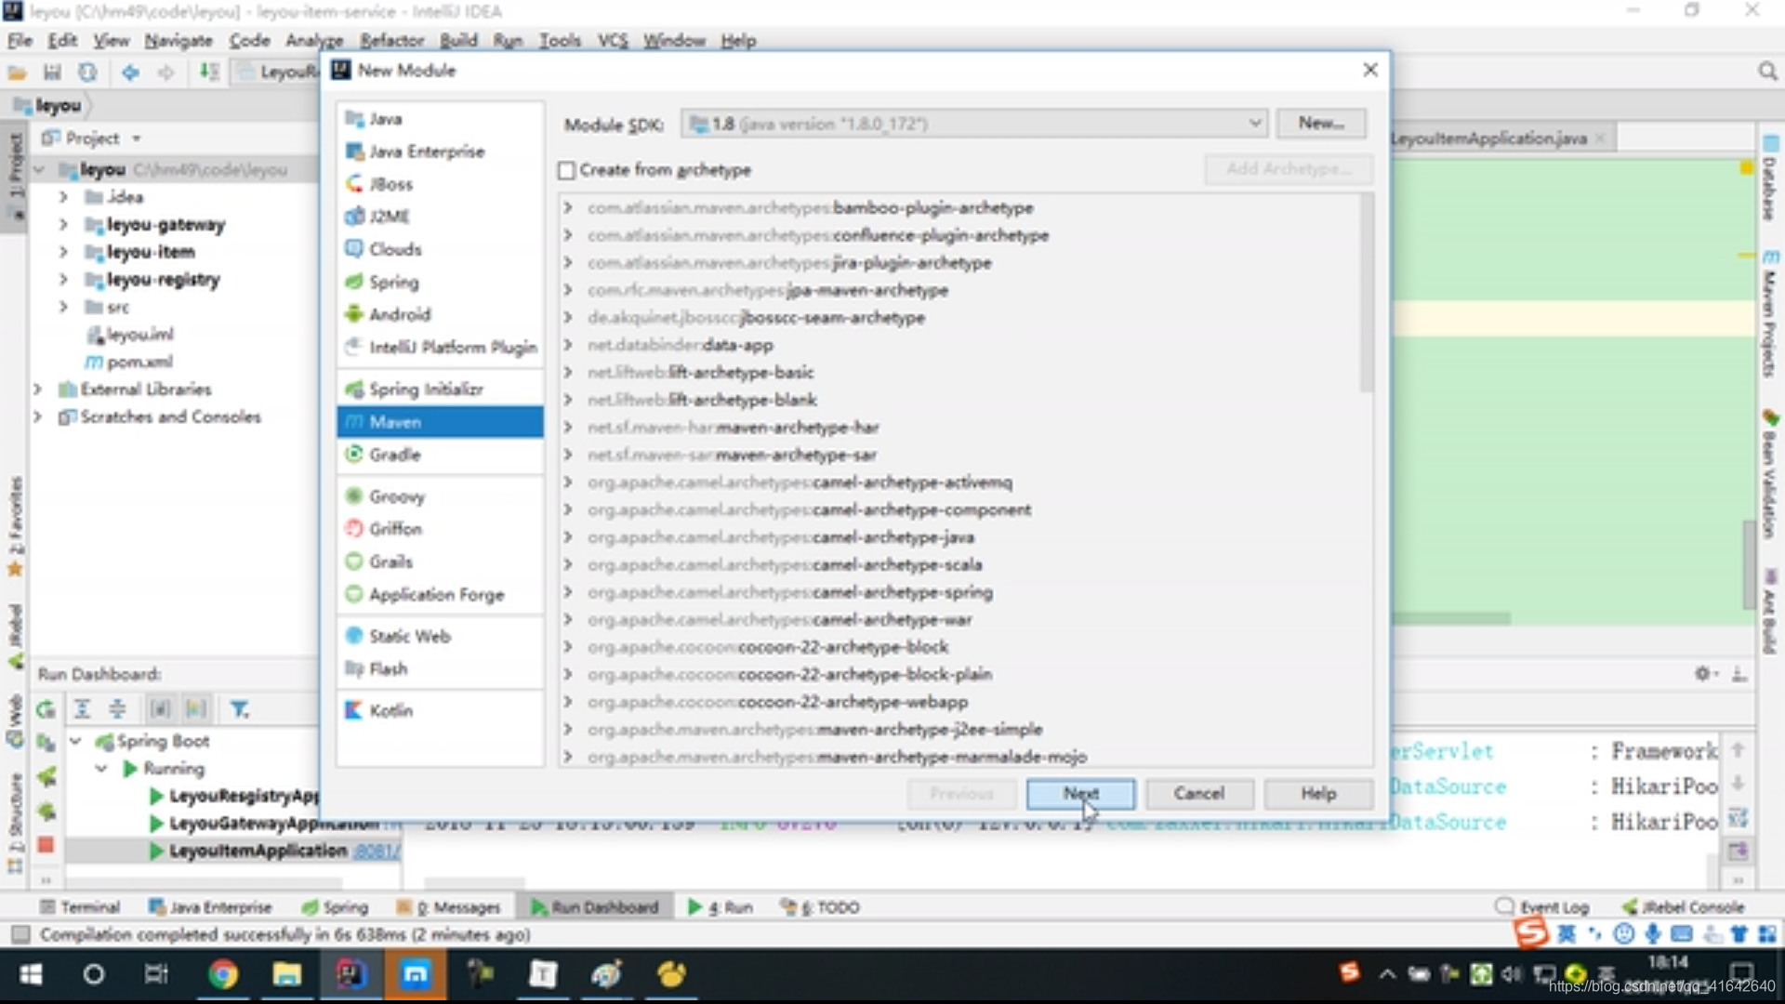Open Database side panel tab
This screenshot has height=1004, width=1785.
click(1769, 178)
